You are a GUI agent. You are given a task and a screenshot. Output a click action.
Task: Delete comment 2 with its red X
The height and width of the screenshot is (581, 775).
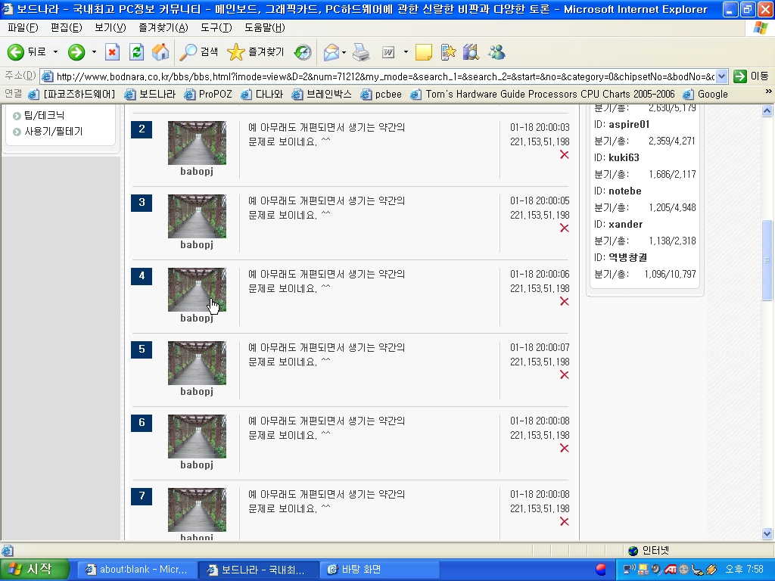point(564,154)
